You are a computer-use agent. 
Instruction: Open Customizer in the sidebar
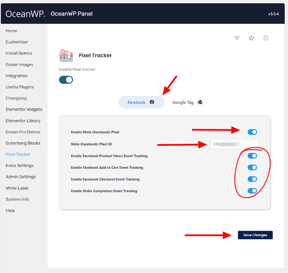coord(17,42)
